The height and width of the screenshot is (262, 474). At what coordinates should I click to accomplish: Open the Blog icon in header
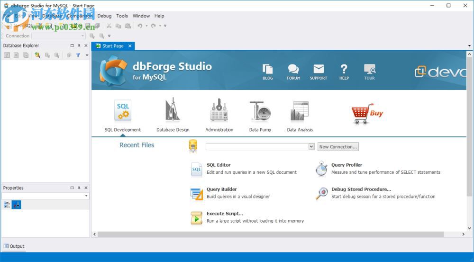267,69
